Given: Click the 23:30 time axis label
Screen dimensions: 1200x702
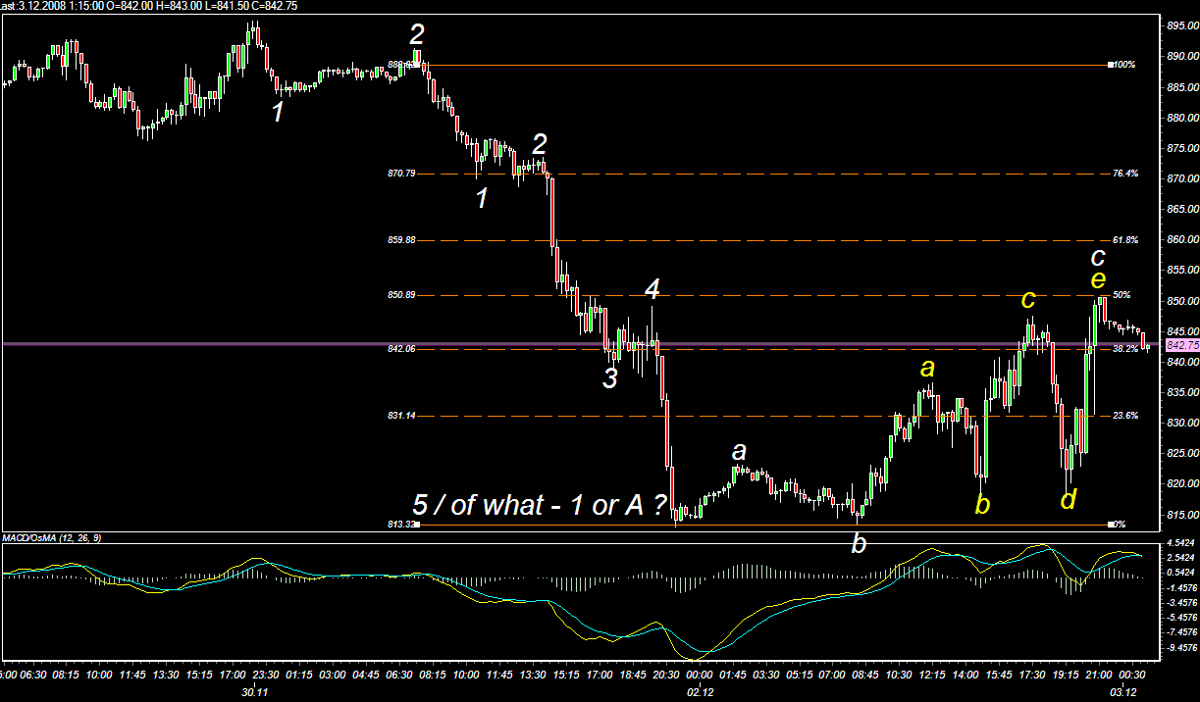Looking at the screenshot, I should point(264,676).
